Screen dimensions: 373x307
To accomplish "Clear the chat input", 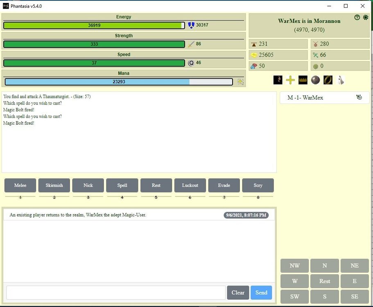I will click(238, 293).
